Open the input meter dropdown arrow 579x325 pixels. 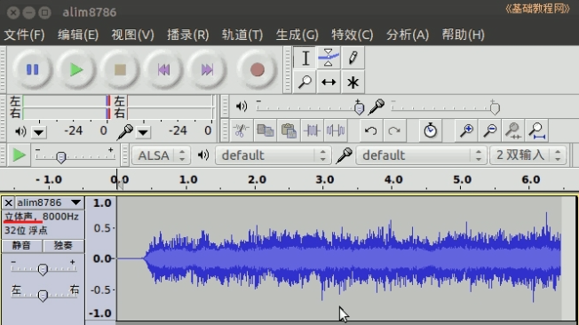(143, 132)
